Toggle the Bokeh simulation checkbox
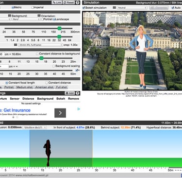The width and height of the screenshot is (182, 178). (83, 8)
